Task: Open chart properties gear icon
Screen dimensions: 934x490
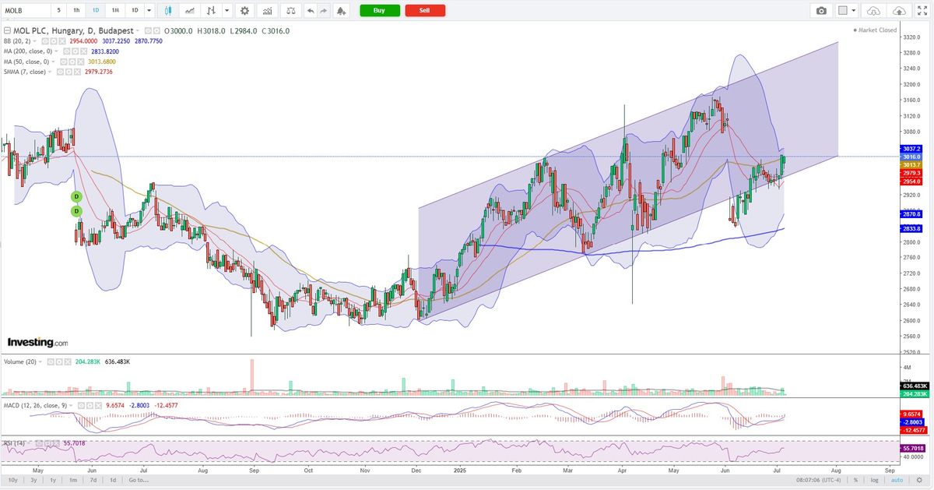Action: [245, 11]
